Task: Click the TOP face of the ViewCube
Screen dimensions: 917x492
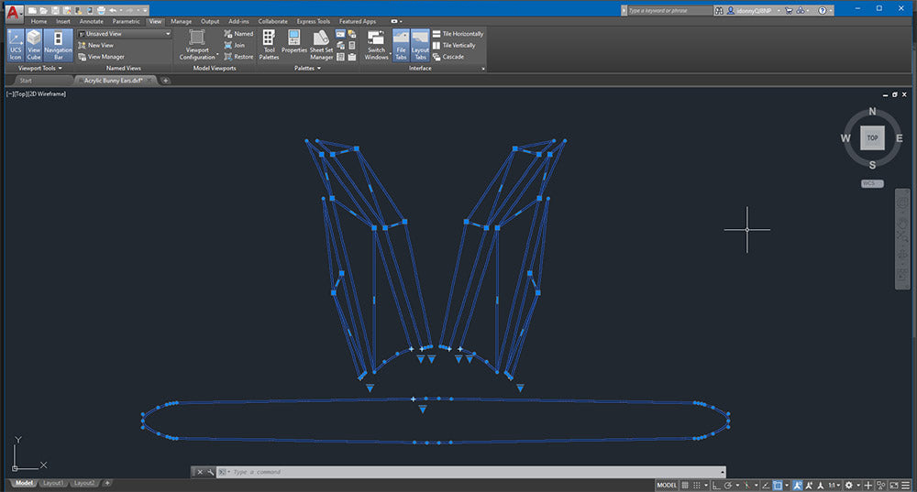Action: click(872, 138)
